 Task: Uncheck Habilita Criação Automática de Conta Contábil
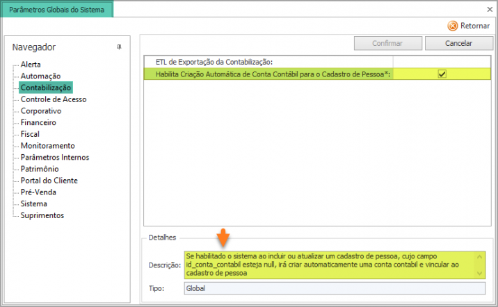coord(442,74)
